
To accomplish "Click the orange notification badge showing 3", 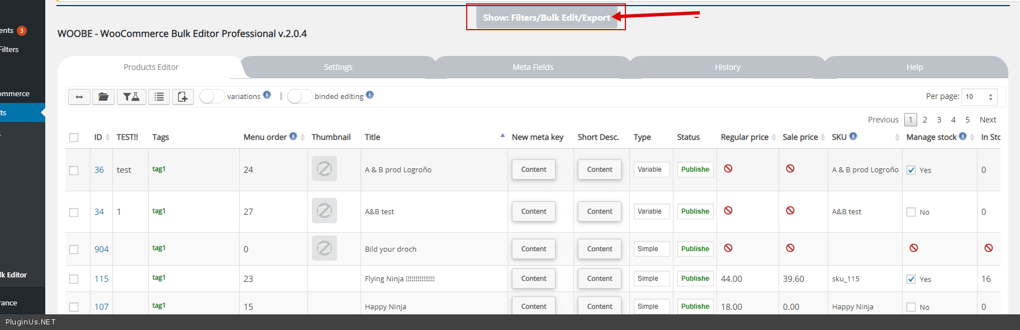I will pos(22,31).
